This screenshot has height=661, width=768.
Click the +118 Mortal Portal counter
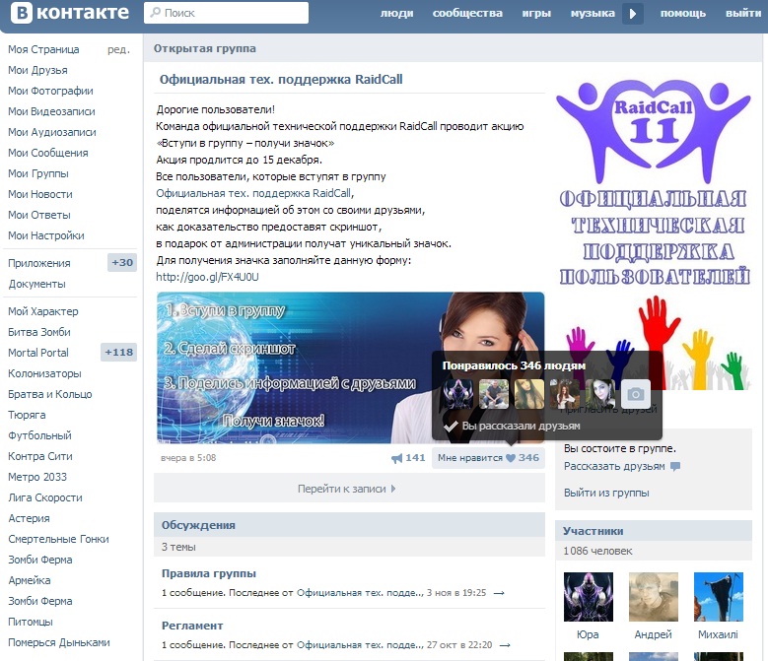118,353
